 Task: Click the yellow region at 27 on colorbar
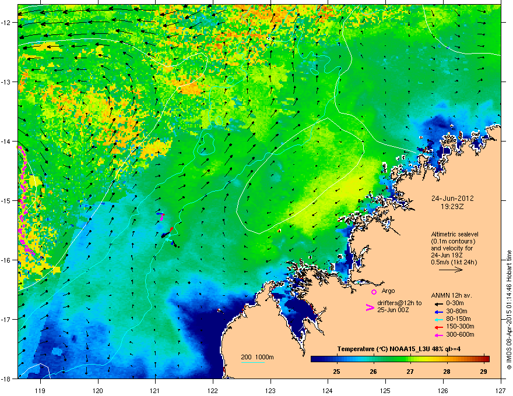coord(410,359)
